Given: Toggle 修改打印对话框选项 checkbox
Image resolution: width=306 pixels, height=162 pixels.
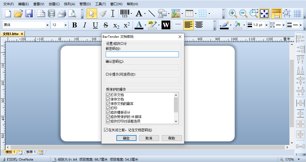Looking at the screenshot, I should click(108, 121).
